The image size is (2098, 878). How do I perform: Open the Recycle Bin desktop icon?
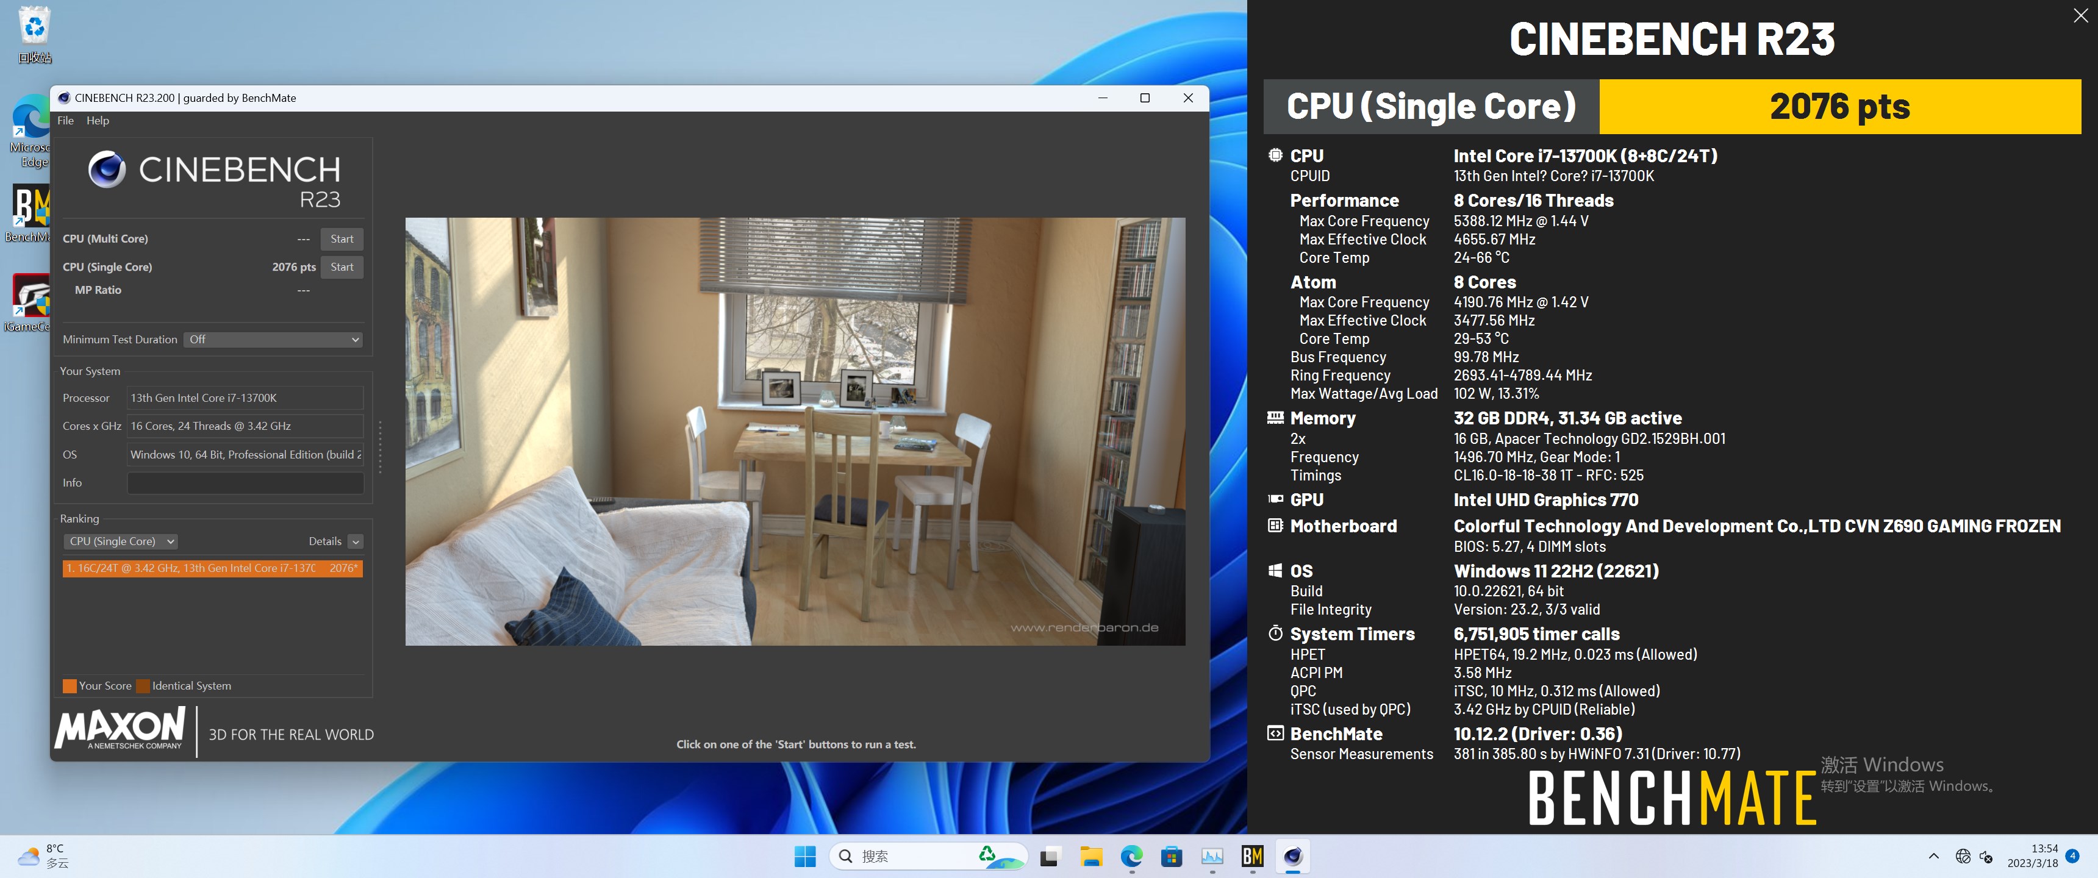(x=34, y=34)
